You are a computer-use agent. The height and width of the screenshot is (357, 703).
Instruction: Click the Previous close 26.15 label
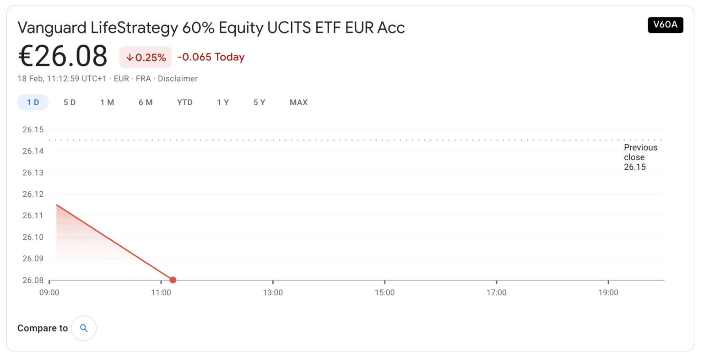coord(640,157)
